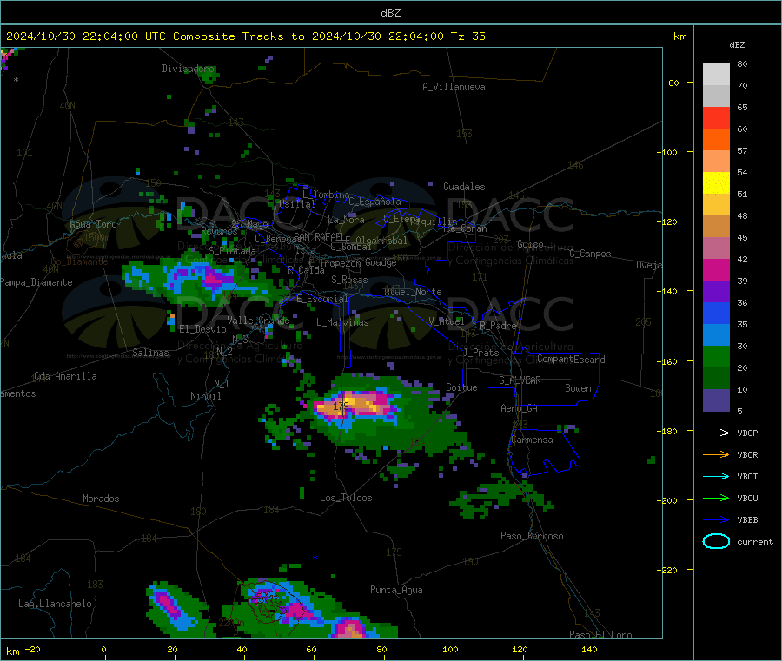Click the blue VBBB arrow in legend
This screenshot has height=661, width=782.
coord(716,520)
